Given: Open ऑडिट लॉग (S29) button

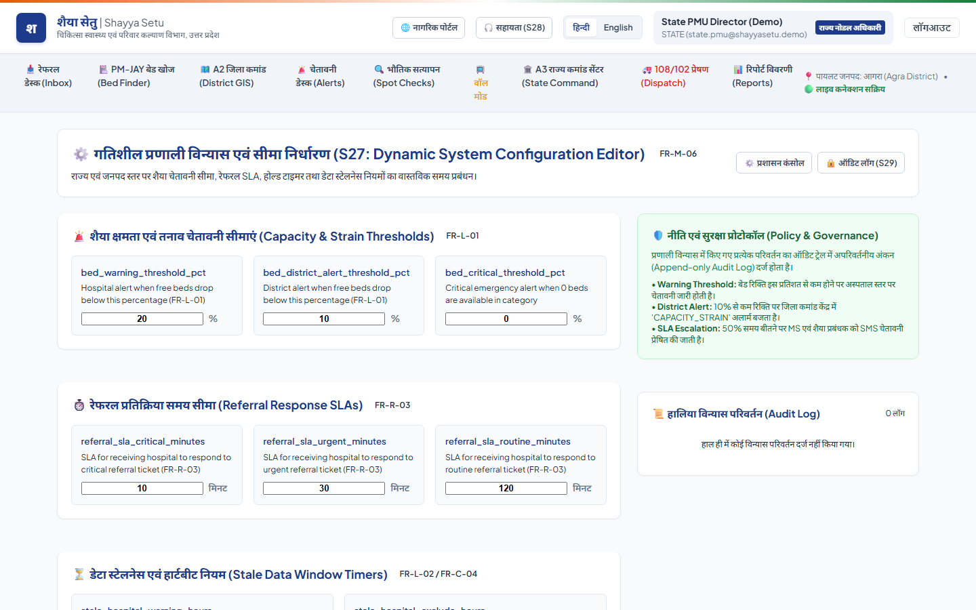Looking at the screenshot, I should pos(861,163).
